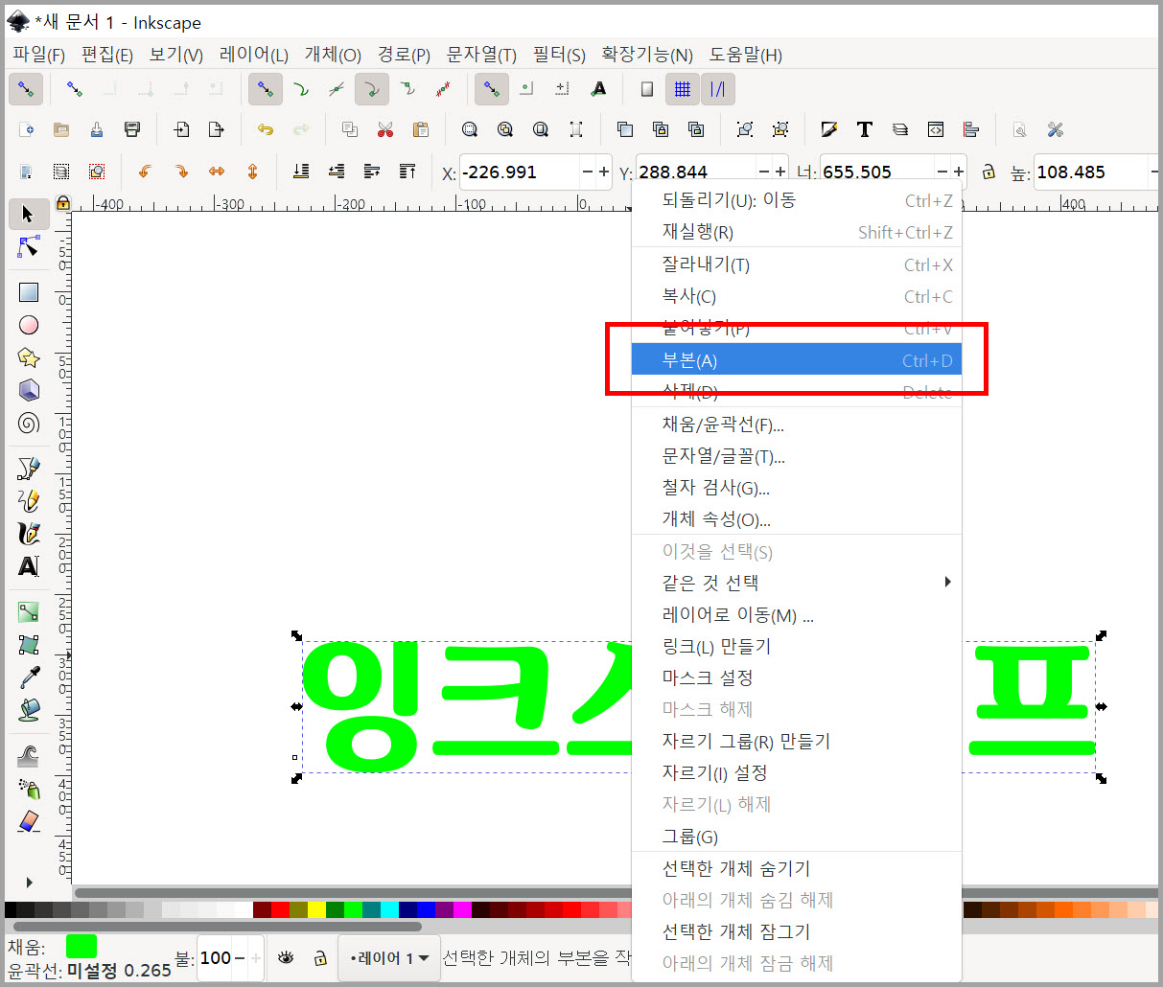Image resolution: width=1163 pixels, height=987 pixels.
Task: Expand the toolbox overflow arrow
Action: pos(29,882)
